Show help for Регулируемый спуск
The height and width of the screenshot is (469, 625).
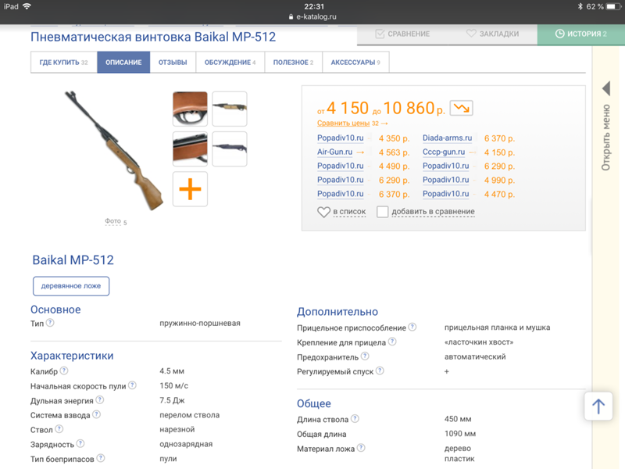[x=380, y=371]
